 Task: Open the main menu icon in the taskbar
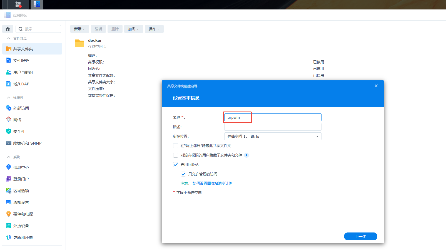(x=18, y=4)
